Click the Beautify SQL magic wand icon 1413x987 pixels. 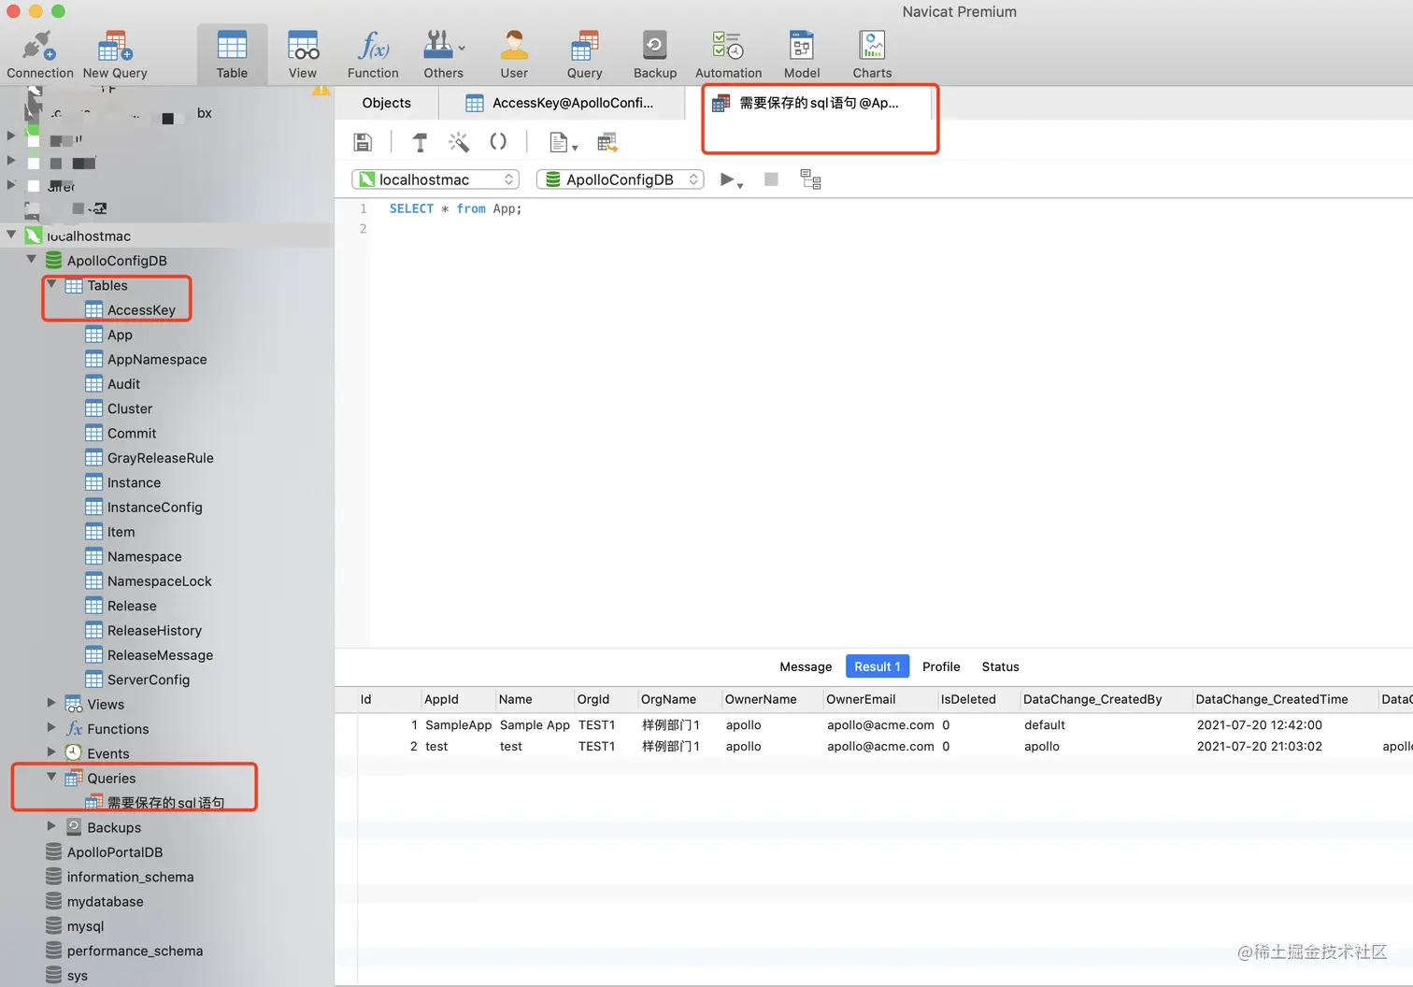pyautogui.click(x=458, y=142)
